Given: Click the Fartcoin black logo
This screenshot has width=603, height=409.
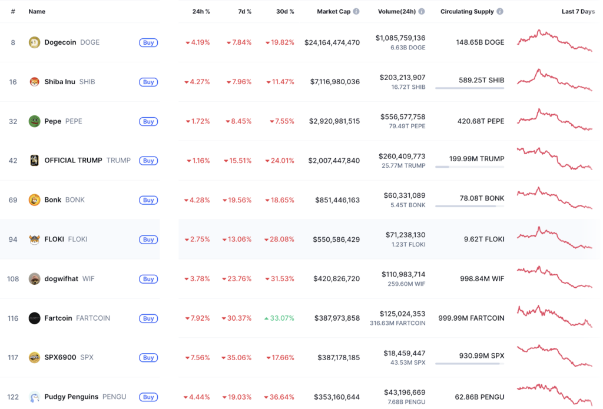Looking at the screenshot, I should [34, 318].
